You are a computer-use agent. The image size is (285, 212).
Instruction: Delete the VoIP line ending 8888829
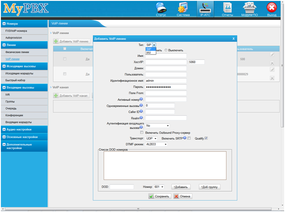pos(272,78)
